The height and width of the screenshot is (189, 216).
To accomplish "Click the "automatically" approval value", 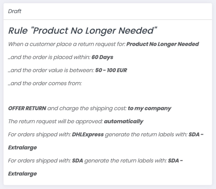I will [x=124, y=121].
